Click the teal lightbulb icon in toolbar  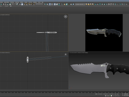click(x=100, y=4)
